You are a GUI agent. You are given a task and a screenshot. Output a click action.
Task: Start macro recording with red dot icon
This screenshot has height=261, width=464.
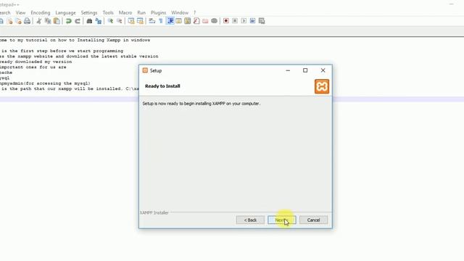pyautogui.click(x=226, y=21)
